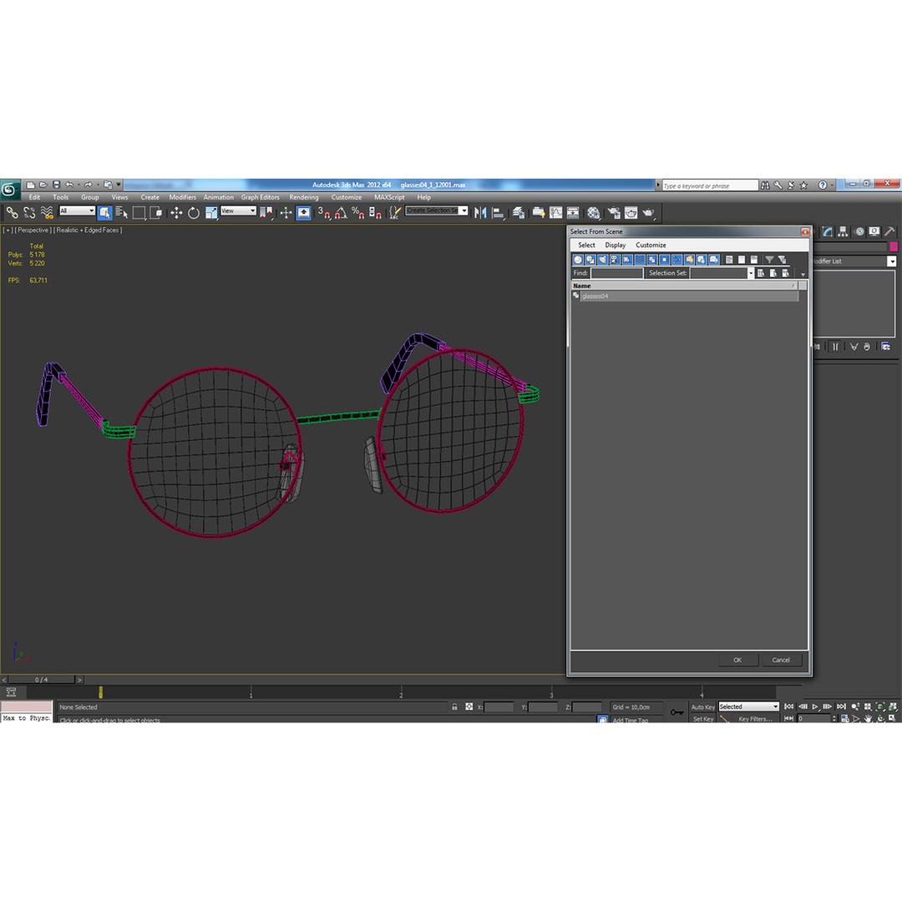Image resolution: width=902 pixels, height=902 pixels.
Task: Redo the last scene operation
Action: click(x=88, y=185)
